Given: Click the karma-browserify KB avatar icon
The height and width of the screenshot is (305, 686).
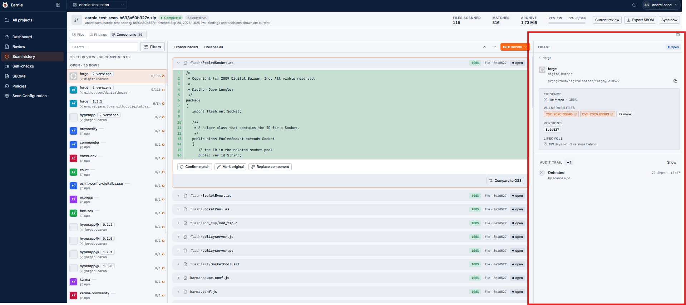Looking at the screenshot, I should coord(73,295).
